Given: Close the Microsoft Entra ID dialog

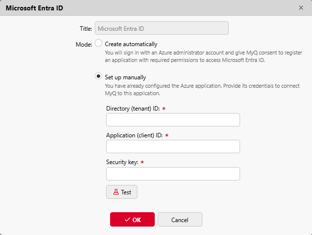Looking at the screenshot, I should pos(301,8).
